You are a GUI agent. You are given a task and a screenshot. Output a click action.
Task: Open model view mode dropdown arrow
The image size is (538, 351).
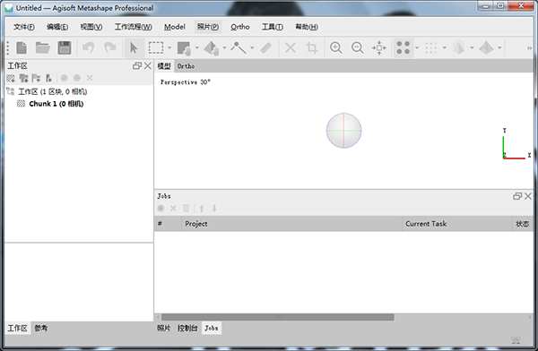(x=473, y=47)
